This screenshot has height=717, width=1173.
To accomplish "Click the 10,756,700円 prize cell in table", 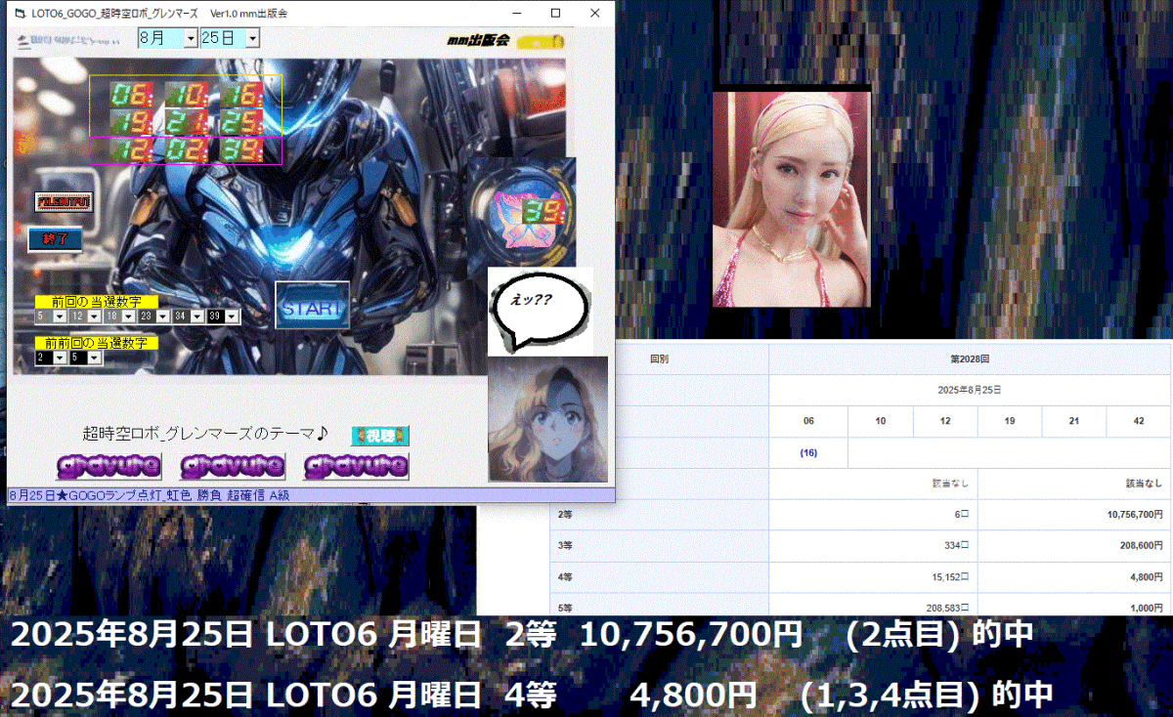I will (x=1074, y=514).
